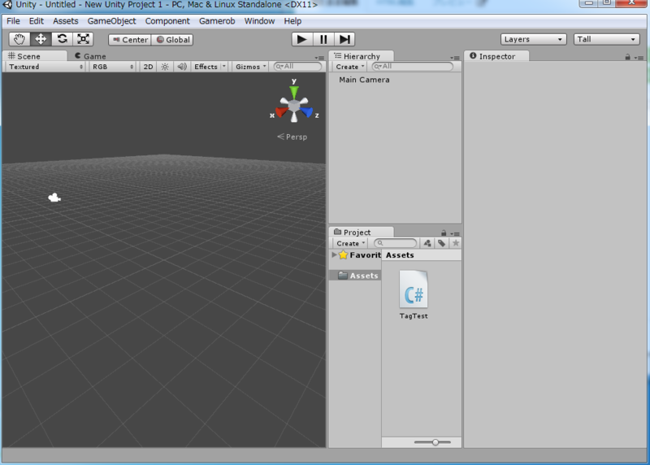Viewport: 650px width, 465px height.
Task: Start Play mode
Action: pos(302,39)
